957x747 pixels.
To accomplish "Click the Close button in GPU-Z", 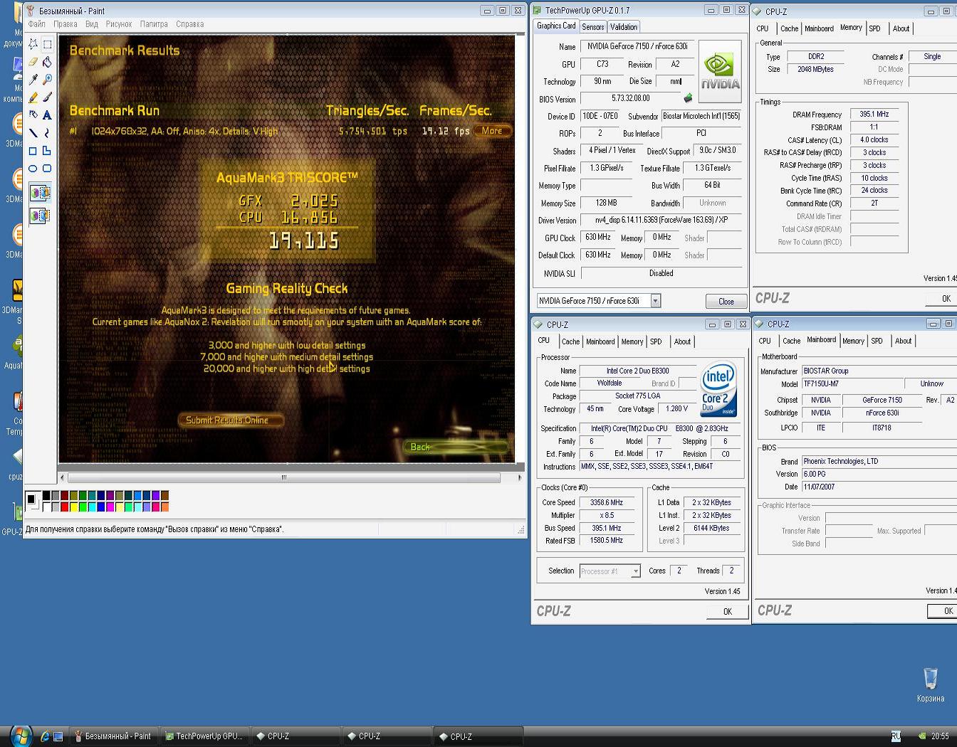I will (726, 302).
